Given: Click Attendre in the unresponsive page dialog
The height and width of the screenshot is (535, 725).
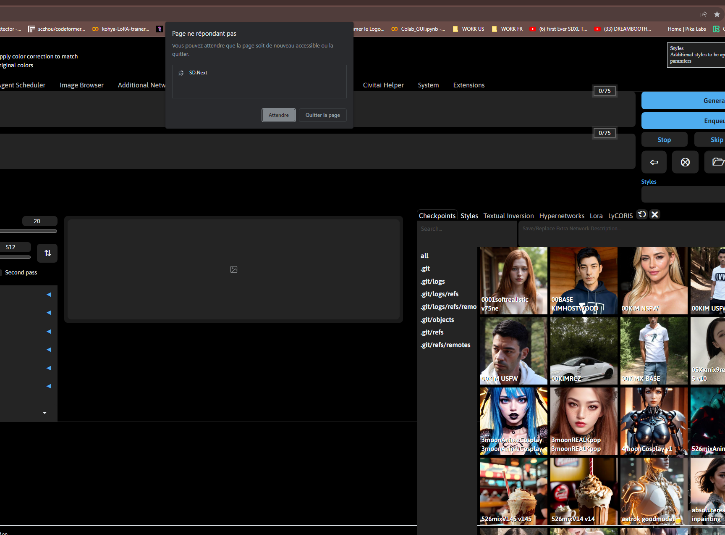Looking at the screenshot, I should (278, 115).
